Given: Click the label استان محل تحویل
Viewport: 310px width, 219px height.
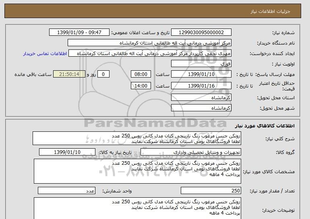Looking at the screenshot, I should click(276, 98).
